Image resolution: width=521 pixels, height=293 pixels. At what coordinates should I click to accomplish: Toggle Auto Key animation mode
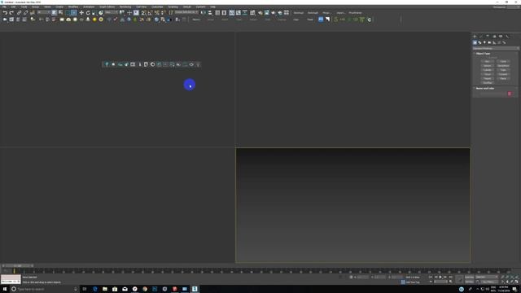(470, 277)
